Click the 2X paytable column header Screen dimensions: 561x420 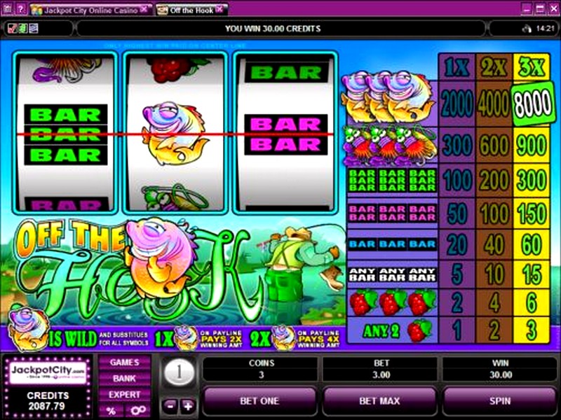click(x=494, y=67)
